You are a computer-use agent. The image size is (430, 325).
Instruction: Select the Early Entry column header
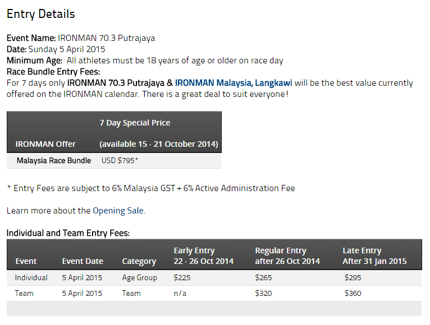[x=203, y=256]
